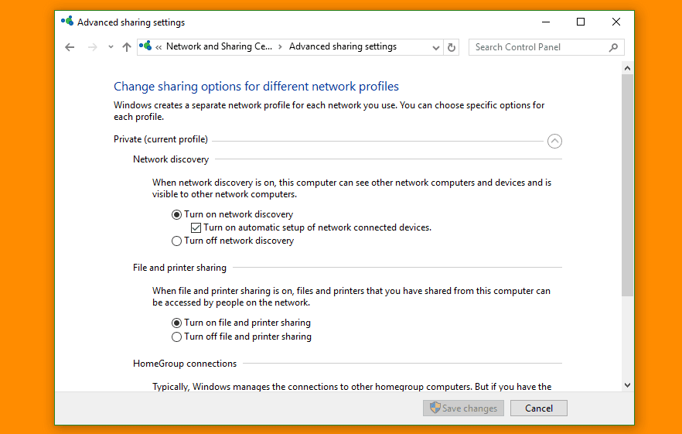Click the Save changes button

[x=463, y=408]
